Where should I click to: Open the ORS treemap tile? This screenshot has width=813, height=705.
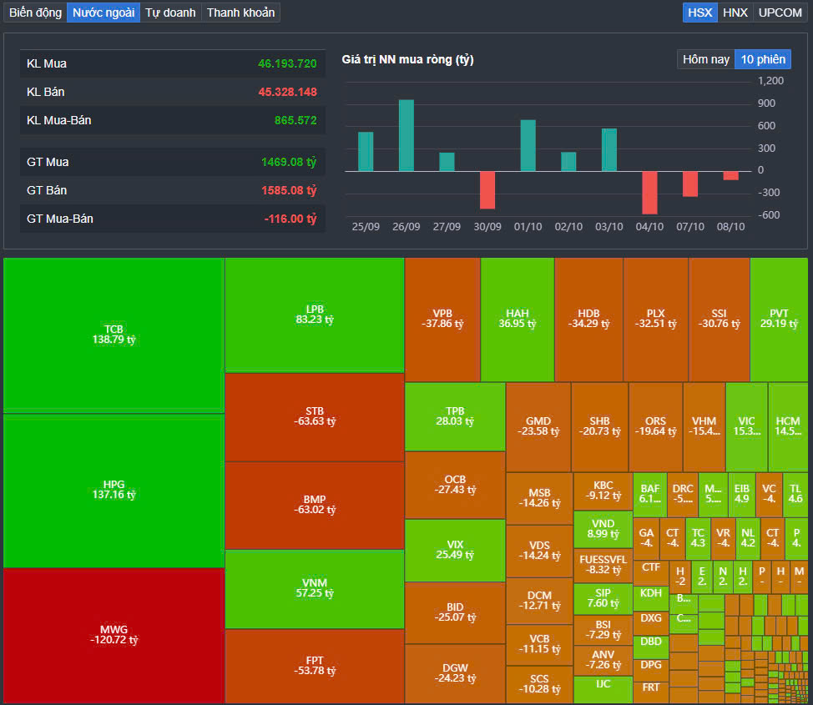[x=655, y=426]
